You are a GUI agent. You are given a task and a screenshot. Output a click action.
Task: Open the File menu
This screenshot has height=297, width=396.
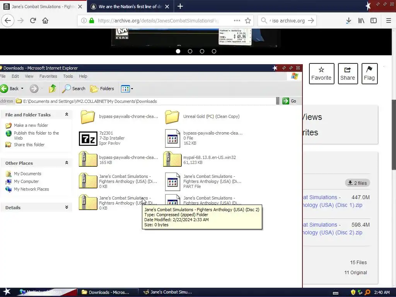point(3,76)
